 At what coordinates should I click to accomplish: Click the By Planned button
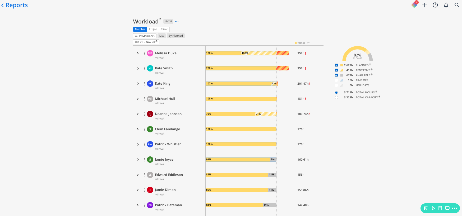pos(176,36)
